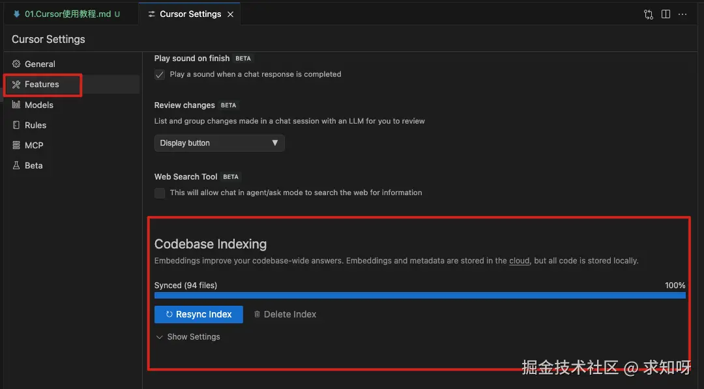Image resolution: width=704 pixels, height=389 pixels.
Task: Close the Cursor Settings tab
Action: [x=230, y=14]
